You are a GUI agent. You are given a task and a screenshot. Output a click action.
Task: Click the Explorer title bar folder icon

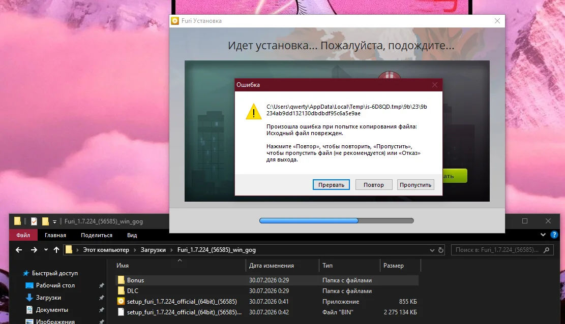tap(17, 221)
